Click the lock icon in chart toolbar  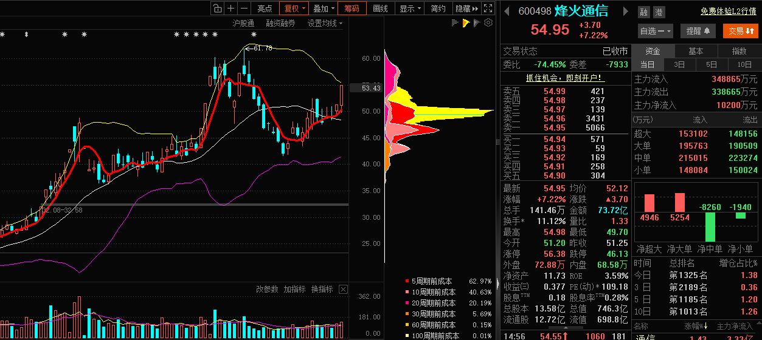point(217,8)
